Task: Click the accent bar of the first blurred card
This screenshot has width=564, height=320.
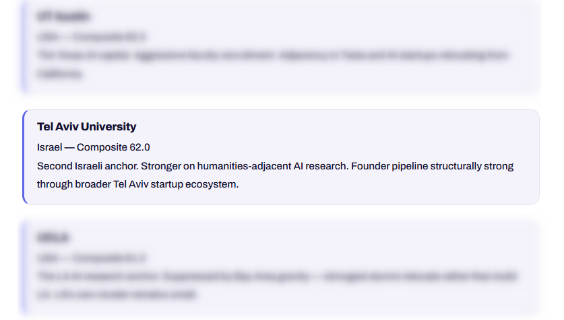Action: tap(24, 46)
